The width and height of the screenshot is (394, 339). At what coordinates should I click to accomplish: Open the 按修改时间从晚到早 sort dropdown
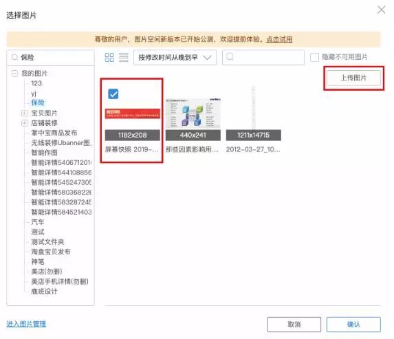[175, 58]
